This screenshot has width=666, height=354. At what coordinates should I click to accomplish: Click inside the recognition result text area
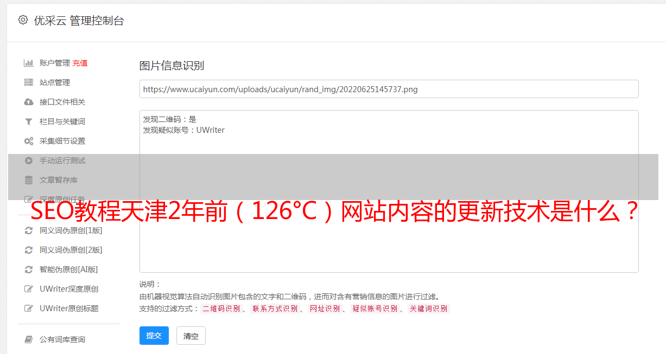point(389,191)
